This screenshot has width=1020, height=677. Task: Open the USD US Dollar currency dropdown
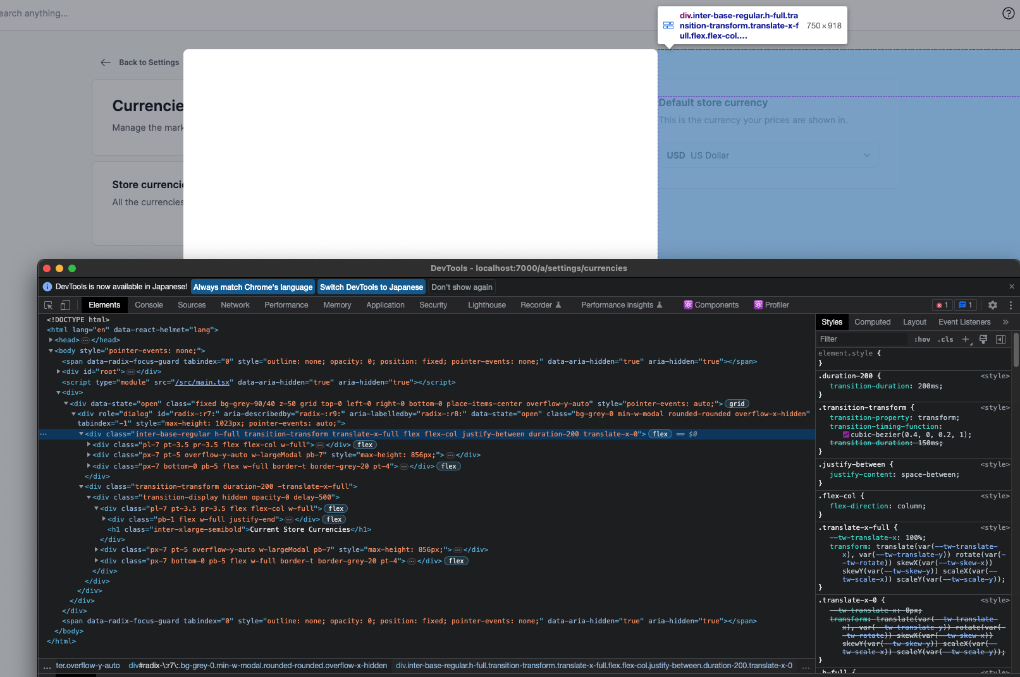coord(768,155)
